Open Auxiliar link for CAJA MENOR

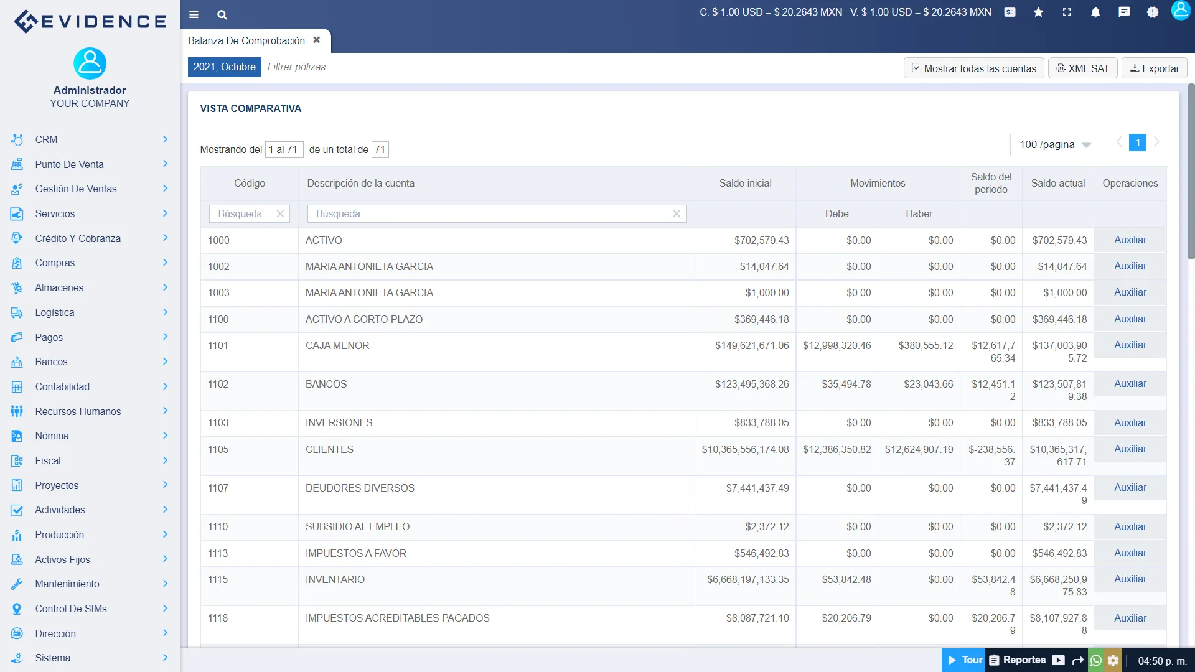pyautogui.click(x=1130, y=345)
